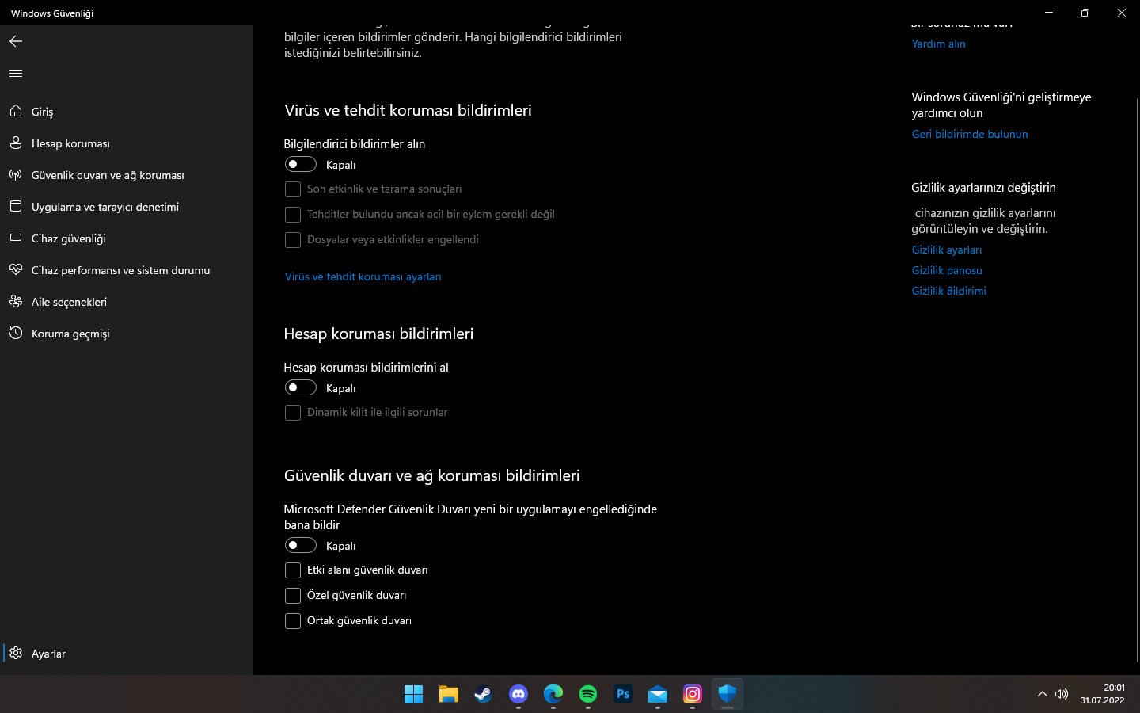Click the Cihaz güvenliği laptop icon
1140x713 pixels.
click(16, 238)
